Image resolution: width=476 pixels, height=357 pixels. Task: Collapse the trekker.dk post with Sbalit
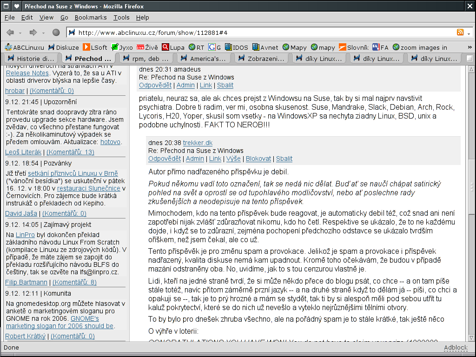click(284, 159)
